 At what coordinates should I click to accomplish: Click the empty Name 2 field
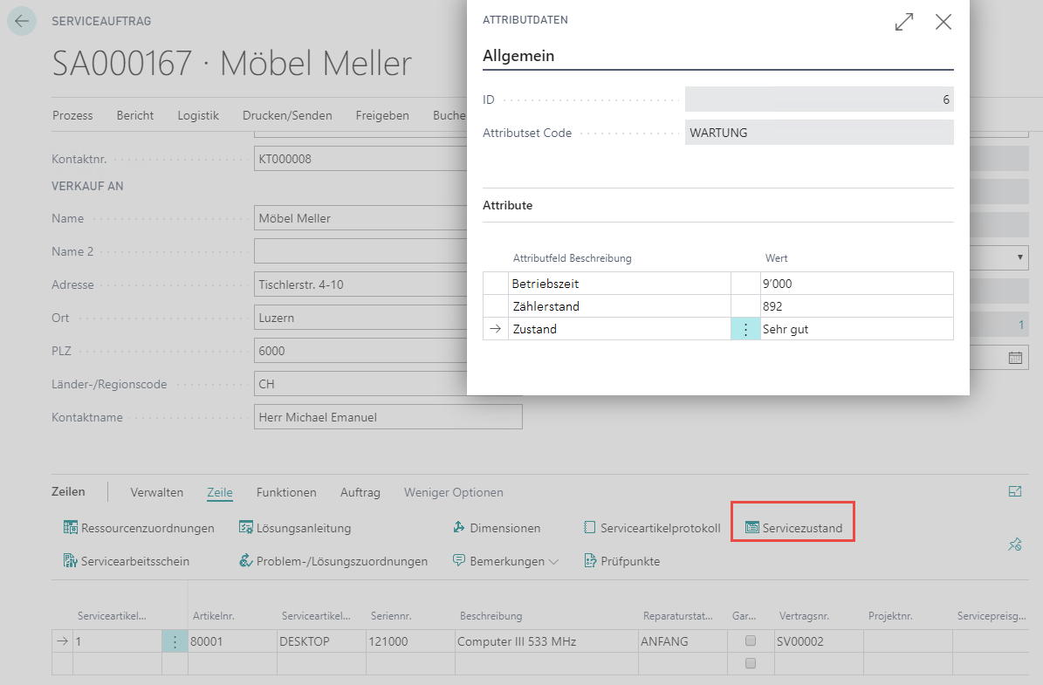coord(360,251)
